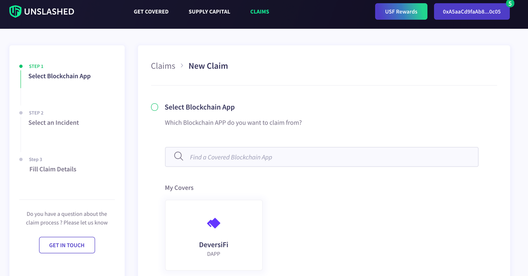Go back via Claims breadcrumb link

163,66
